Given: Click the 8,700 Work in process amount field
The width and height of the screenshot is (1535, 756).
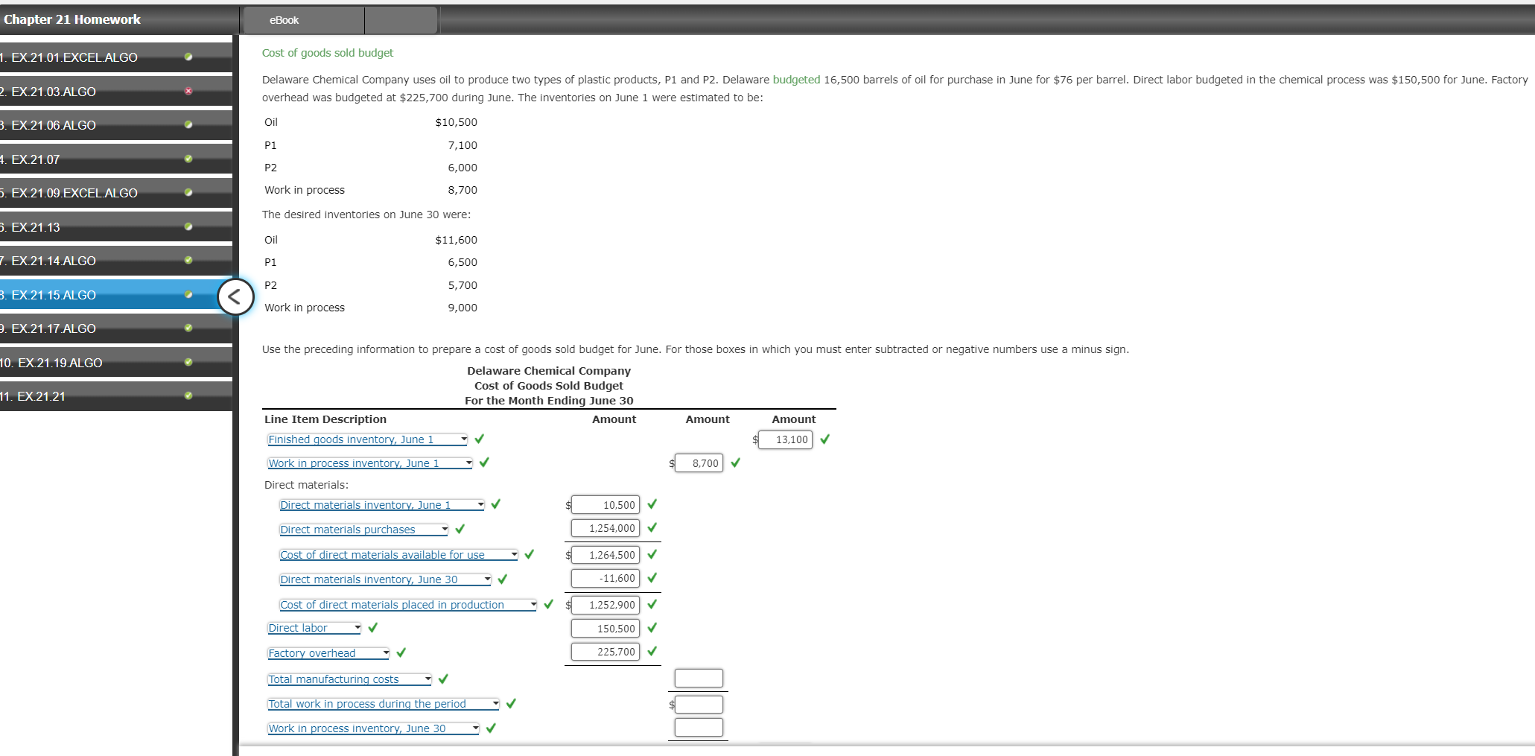Looking at the screenshot, I should [698, 463].
